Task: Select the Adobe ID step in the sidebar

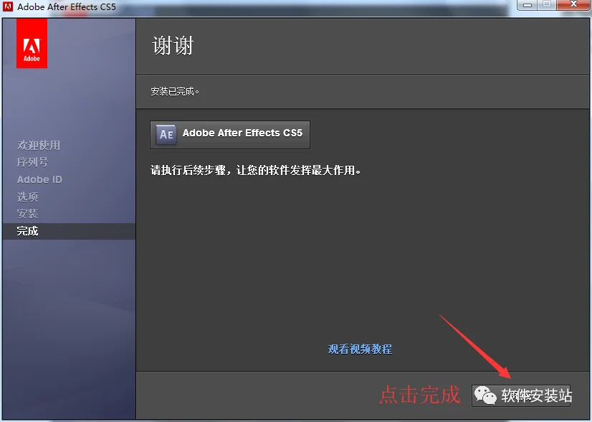Action: (39, 179)
